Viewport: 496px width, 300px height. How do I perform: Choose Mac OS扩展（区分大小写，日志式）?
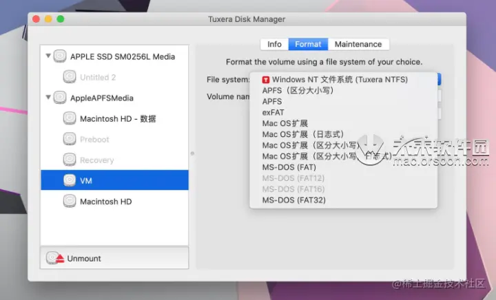tap(343, 156)
